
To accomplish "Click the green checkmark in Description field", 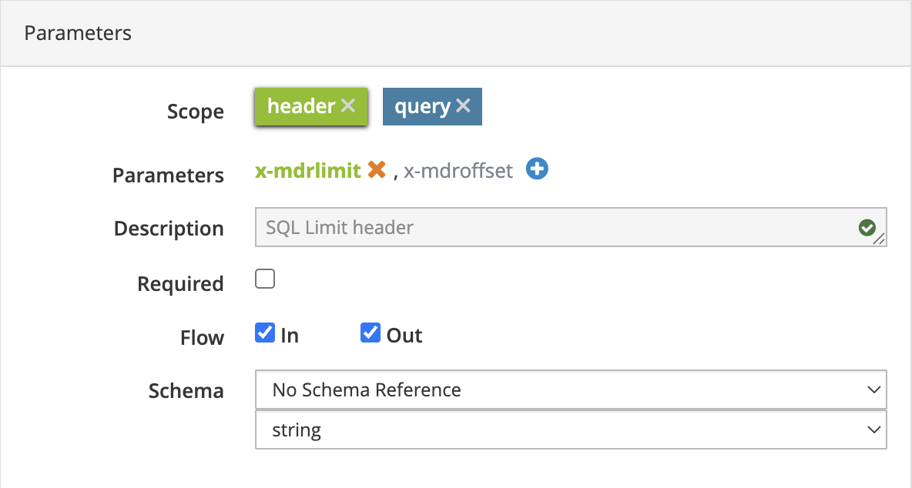I will pyautogui.click(x=867, y=228).
